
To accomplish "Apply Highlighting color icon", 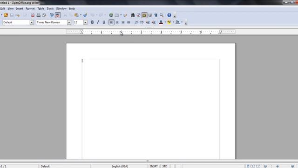I will [169, 22].
